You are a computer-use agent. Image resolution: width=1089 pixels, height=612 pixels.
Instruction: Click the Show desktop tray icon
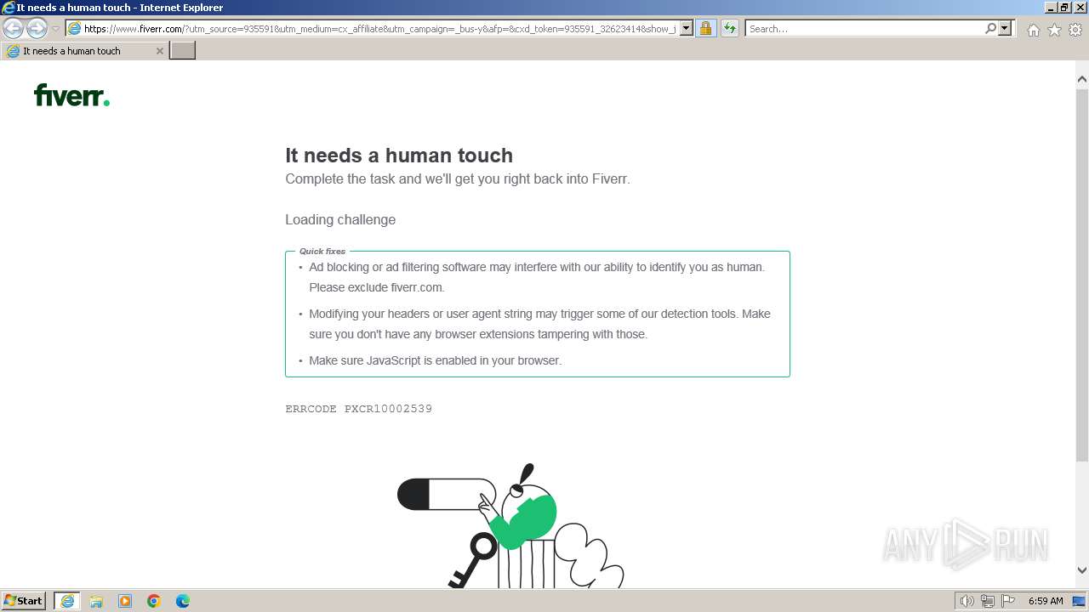click(x=1080, y=601)
